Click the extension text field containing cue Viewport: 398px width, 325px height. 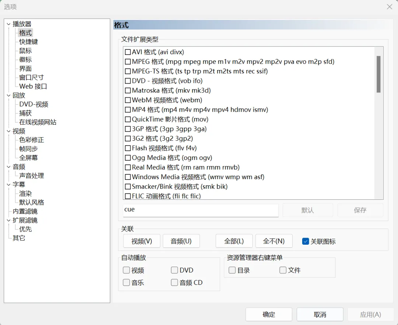[200, 210]
